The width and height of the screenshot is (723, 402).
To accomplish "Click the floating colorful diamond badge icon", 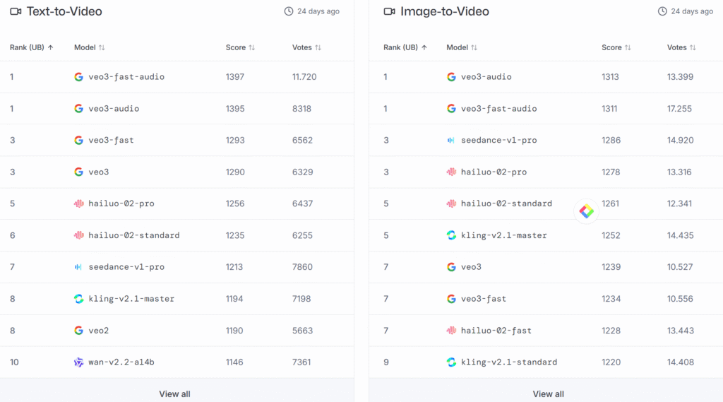I will tap(586, 211).
